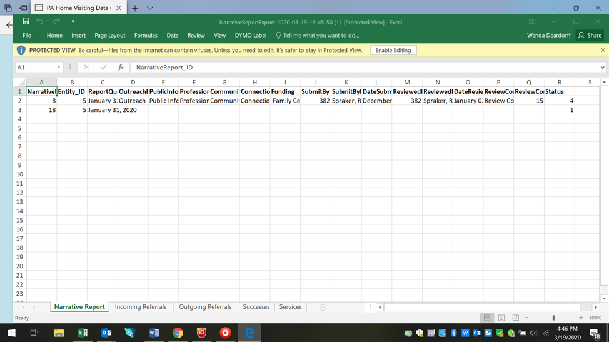Open Customize Quick Access Toolbar dropdown
This screenshot has height=342, width=609.
tap(73, 21)
